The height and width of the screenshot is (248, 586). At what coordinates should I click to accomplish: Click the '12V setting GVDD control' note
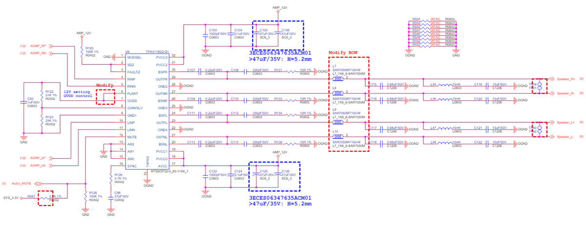click(x=78, y=94)
